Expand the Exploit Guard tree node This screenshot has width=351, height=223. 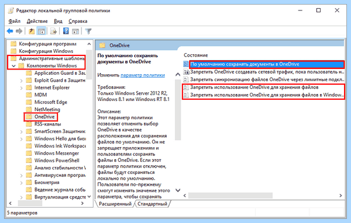[21, 81]
